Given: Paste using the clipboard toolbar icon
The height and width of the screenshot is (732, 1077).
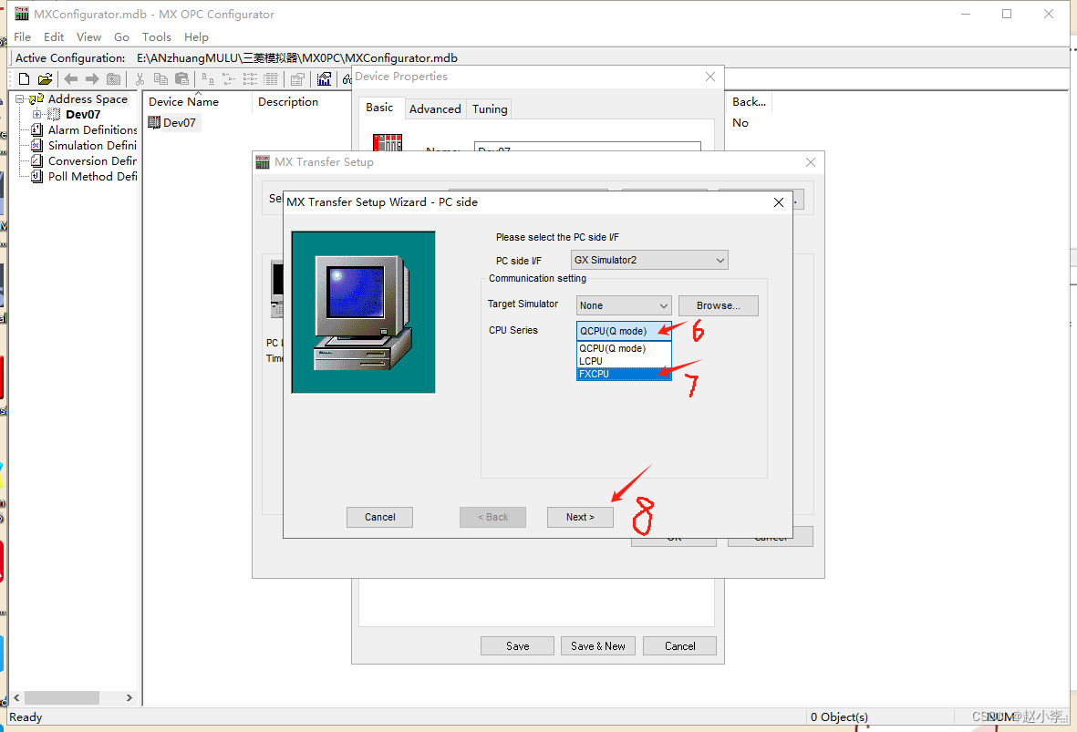Looking at the screenshot, I should point(181,79).
